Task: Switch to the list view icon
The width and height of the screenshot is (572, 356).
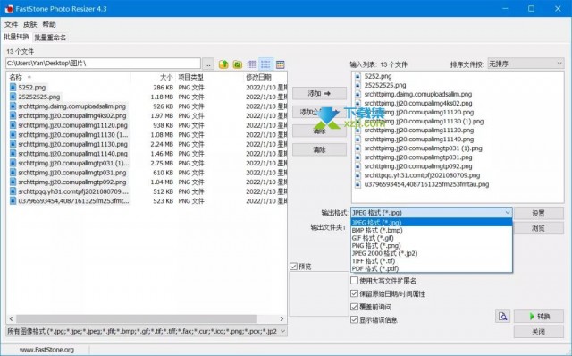Action: tap(251, 64)
